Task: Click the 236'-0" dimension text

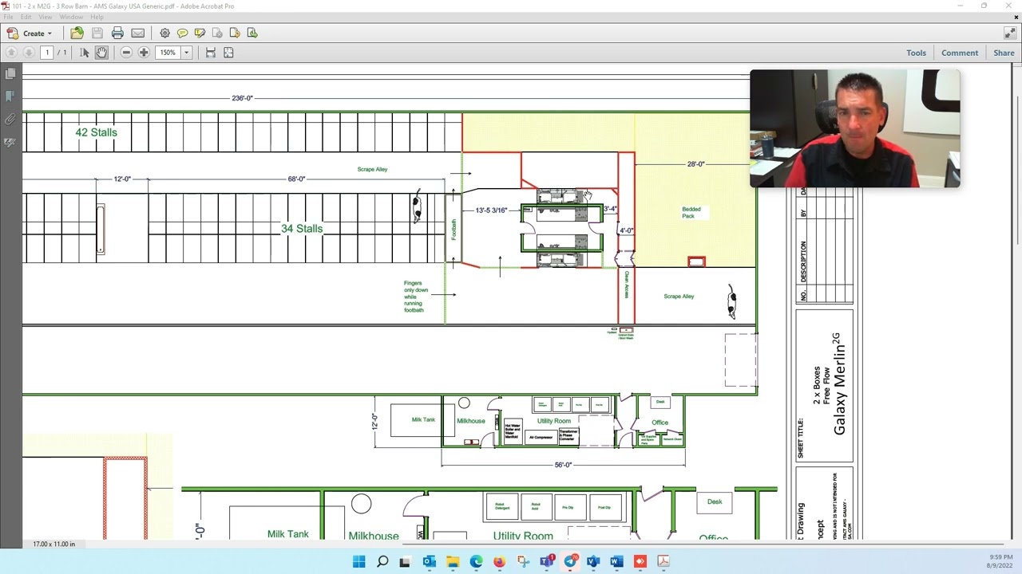Action: [x=242, y=98]
